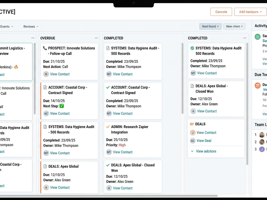Click green checkmark on Apex Global - Closed Won card
267x200 pixels.
point(108,165)
